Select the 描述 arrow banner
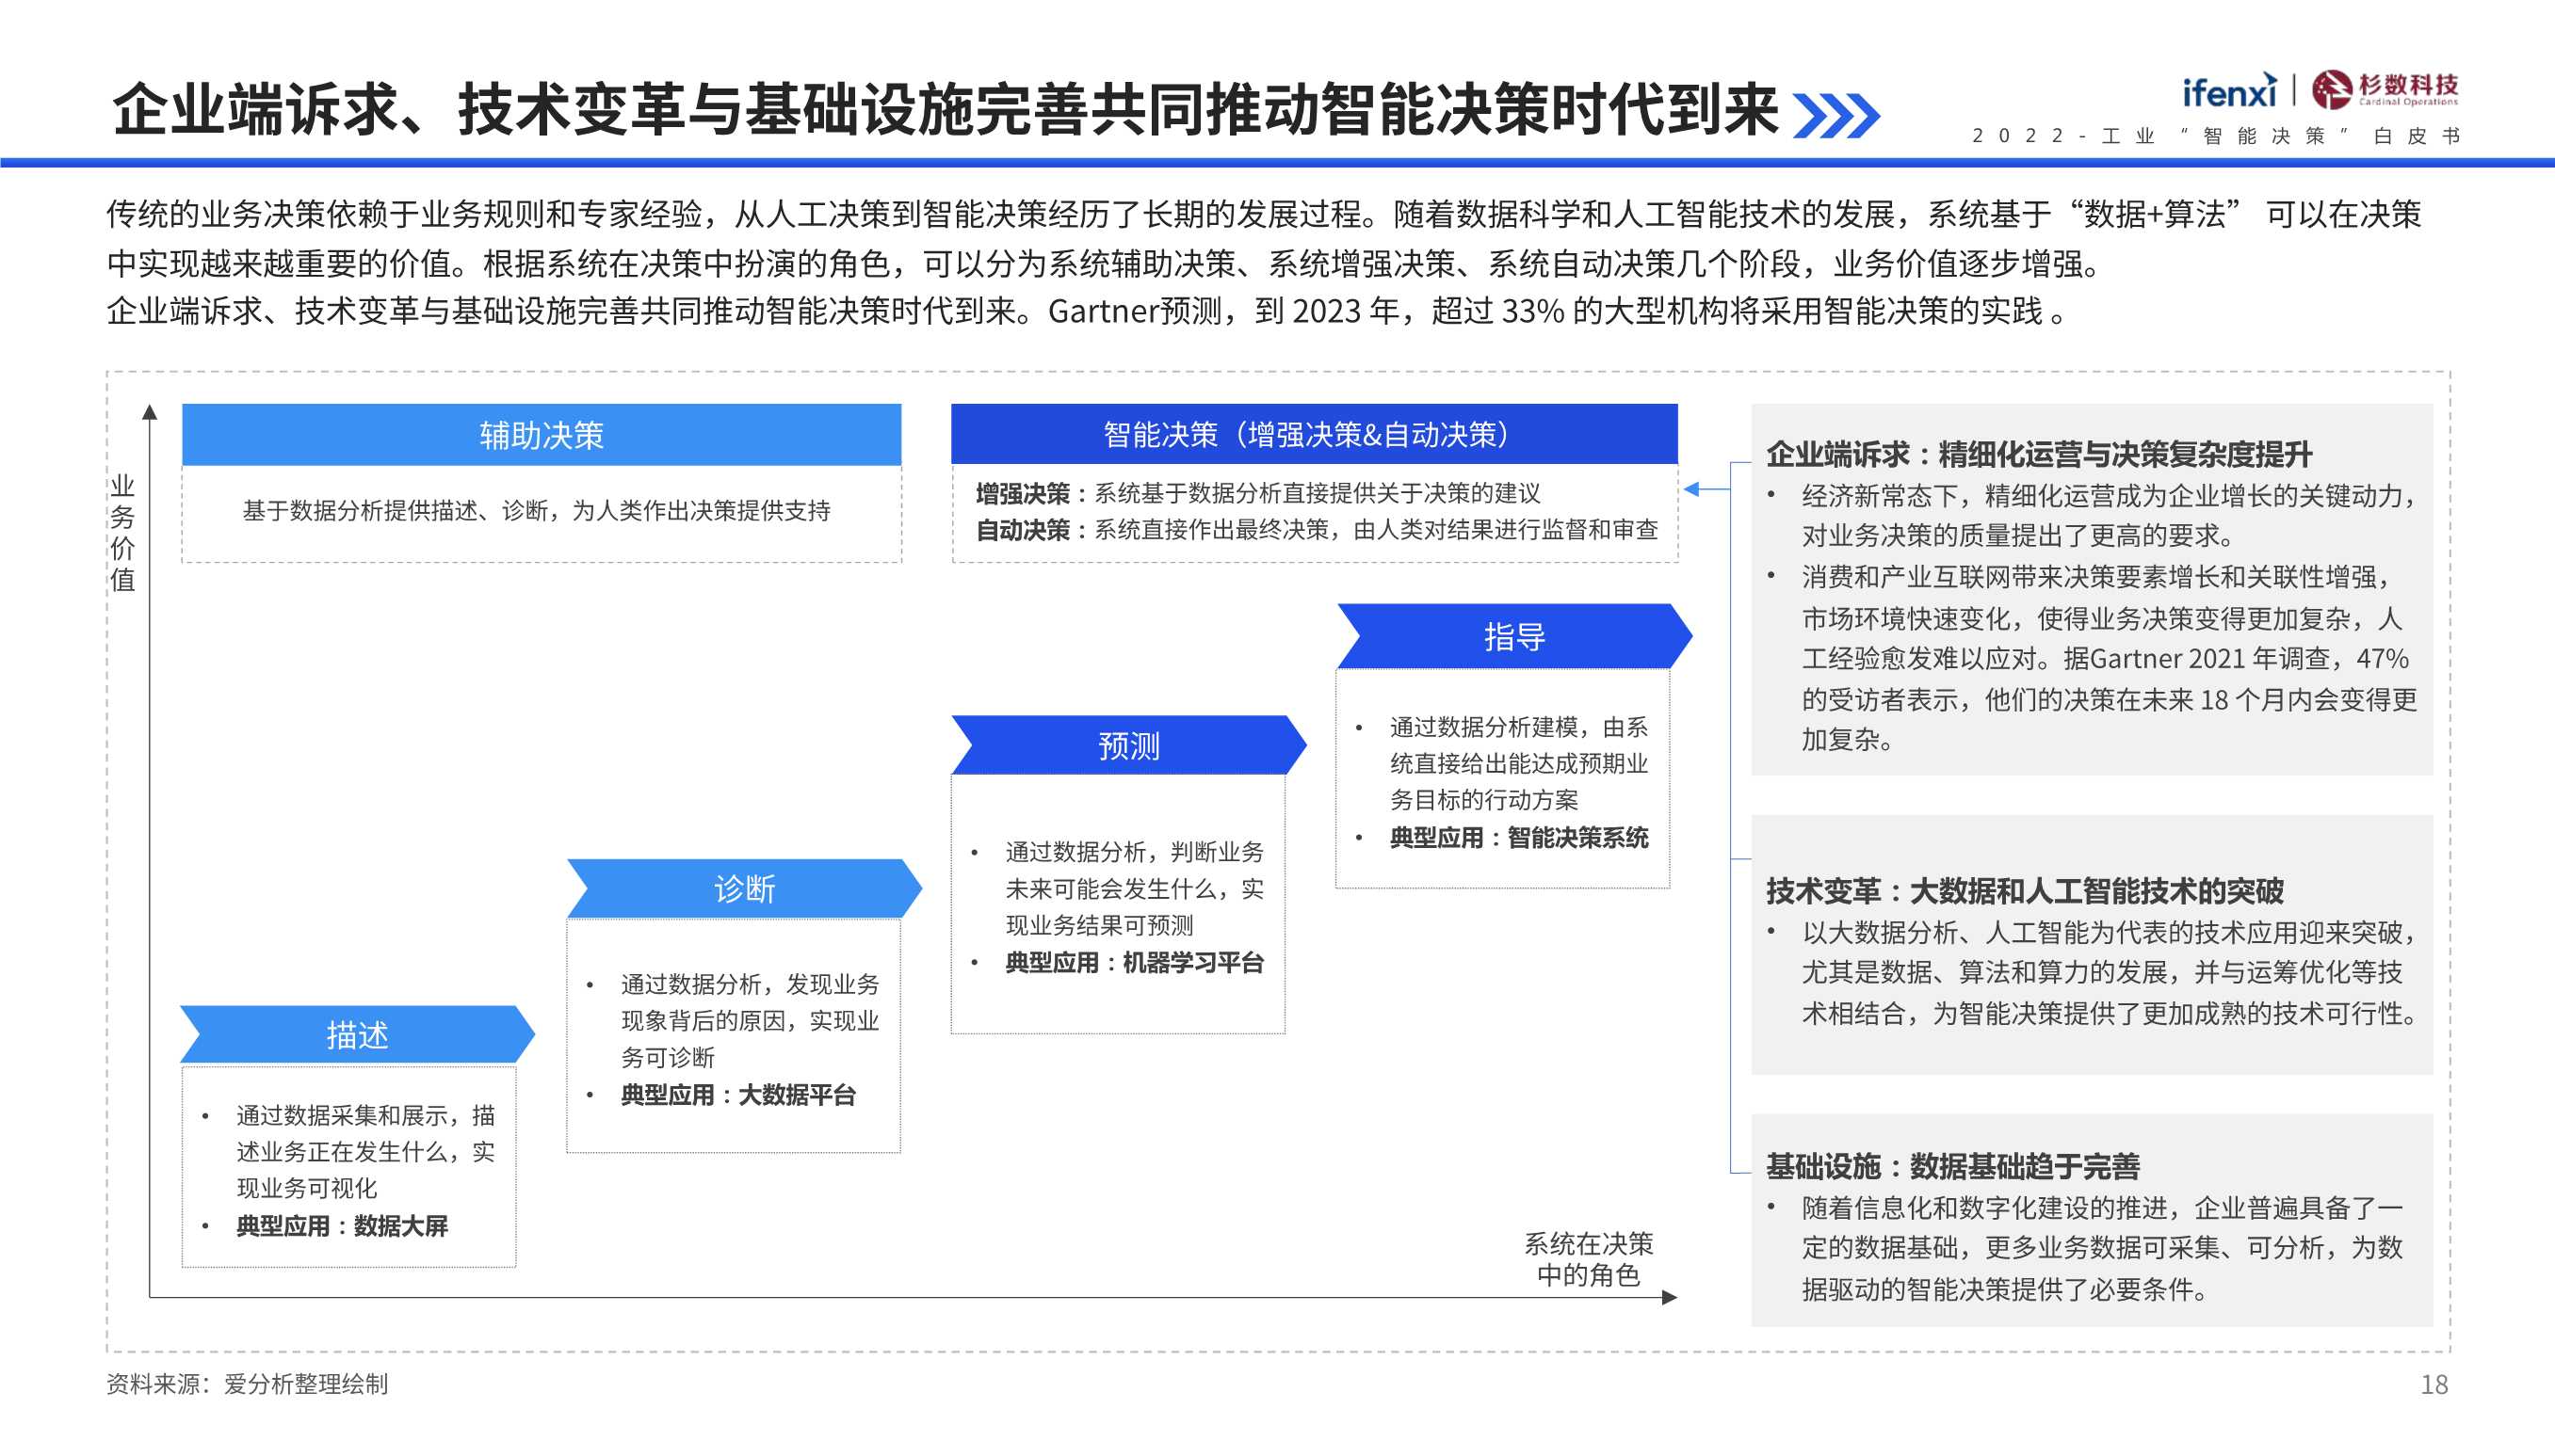Screen dimensions: 2555x1456 tap(357, 1034)
